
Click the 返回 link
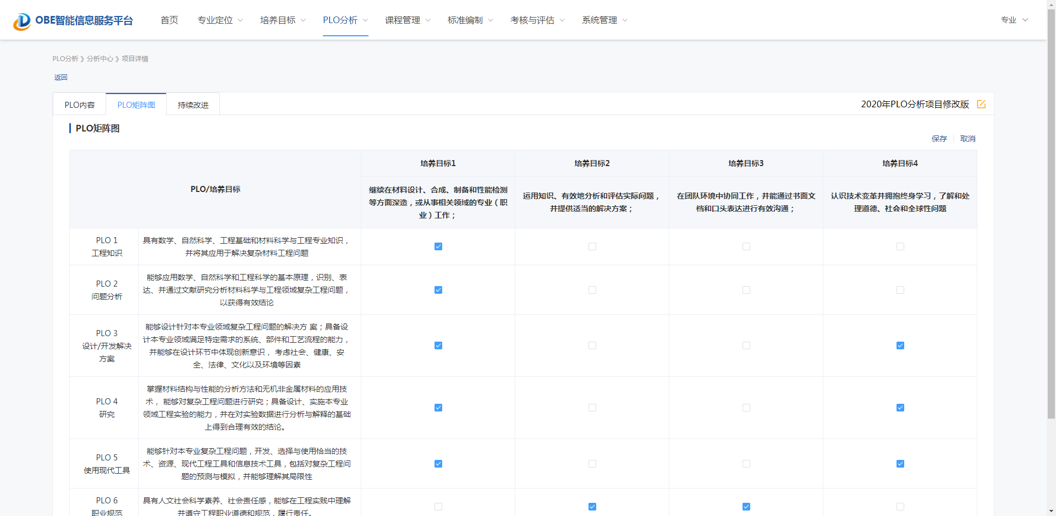pyautogui.click(x=61, y=78)
